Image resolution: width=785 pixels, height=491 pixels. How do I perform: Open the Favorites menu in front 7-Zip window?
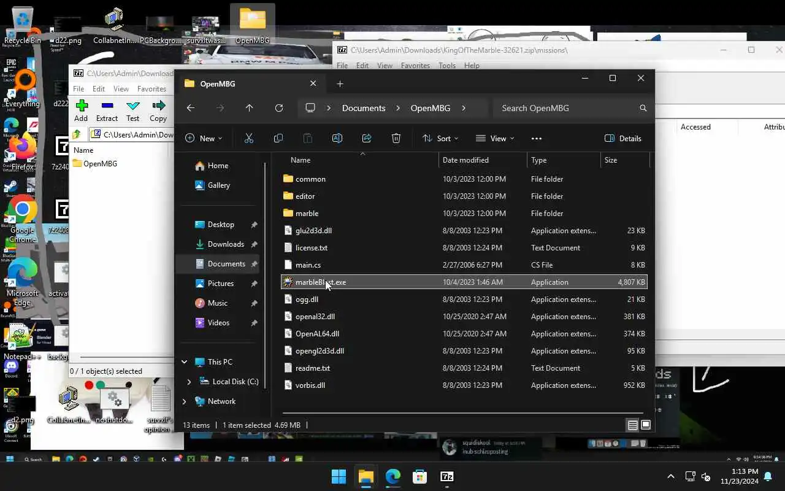tap(151, 89)
